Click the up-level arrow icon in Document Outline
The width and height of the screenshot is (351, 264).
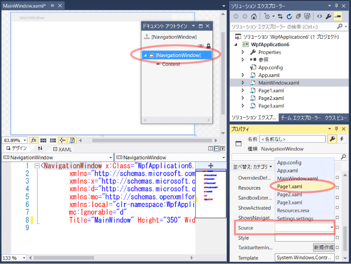pos(146,36)
